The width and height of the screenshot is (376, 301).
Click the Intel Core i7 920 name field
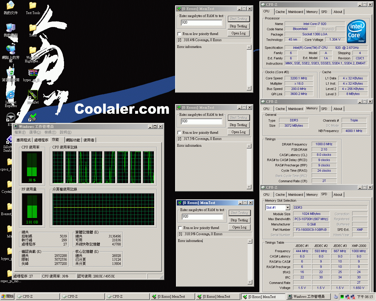click(x=315, y=24)
